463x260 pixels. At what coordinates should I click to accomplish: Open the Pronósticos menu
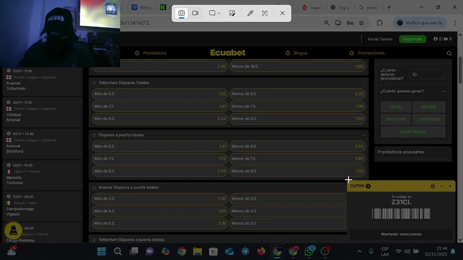(x=150, y=53)
